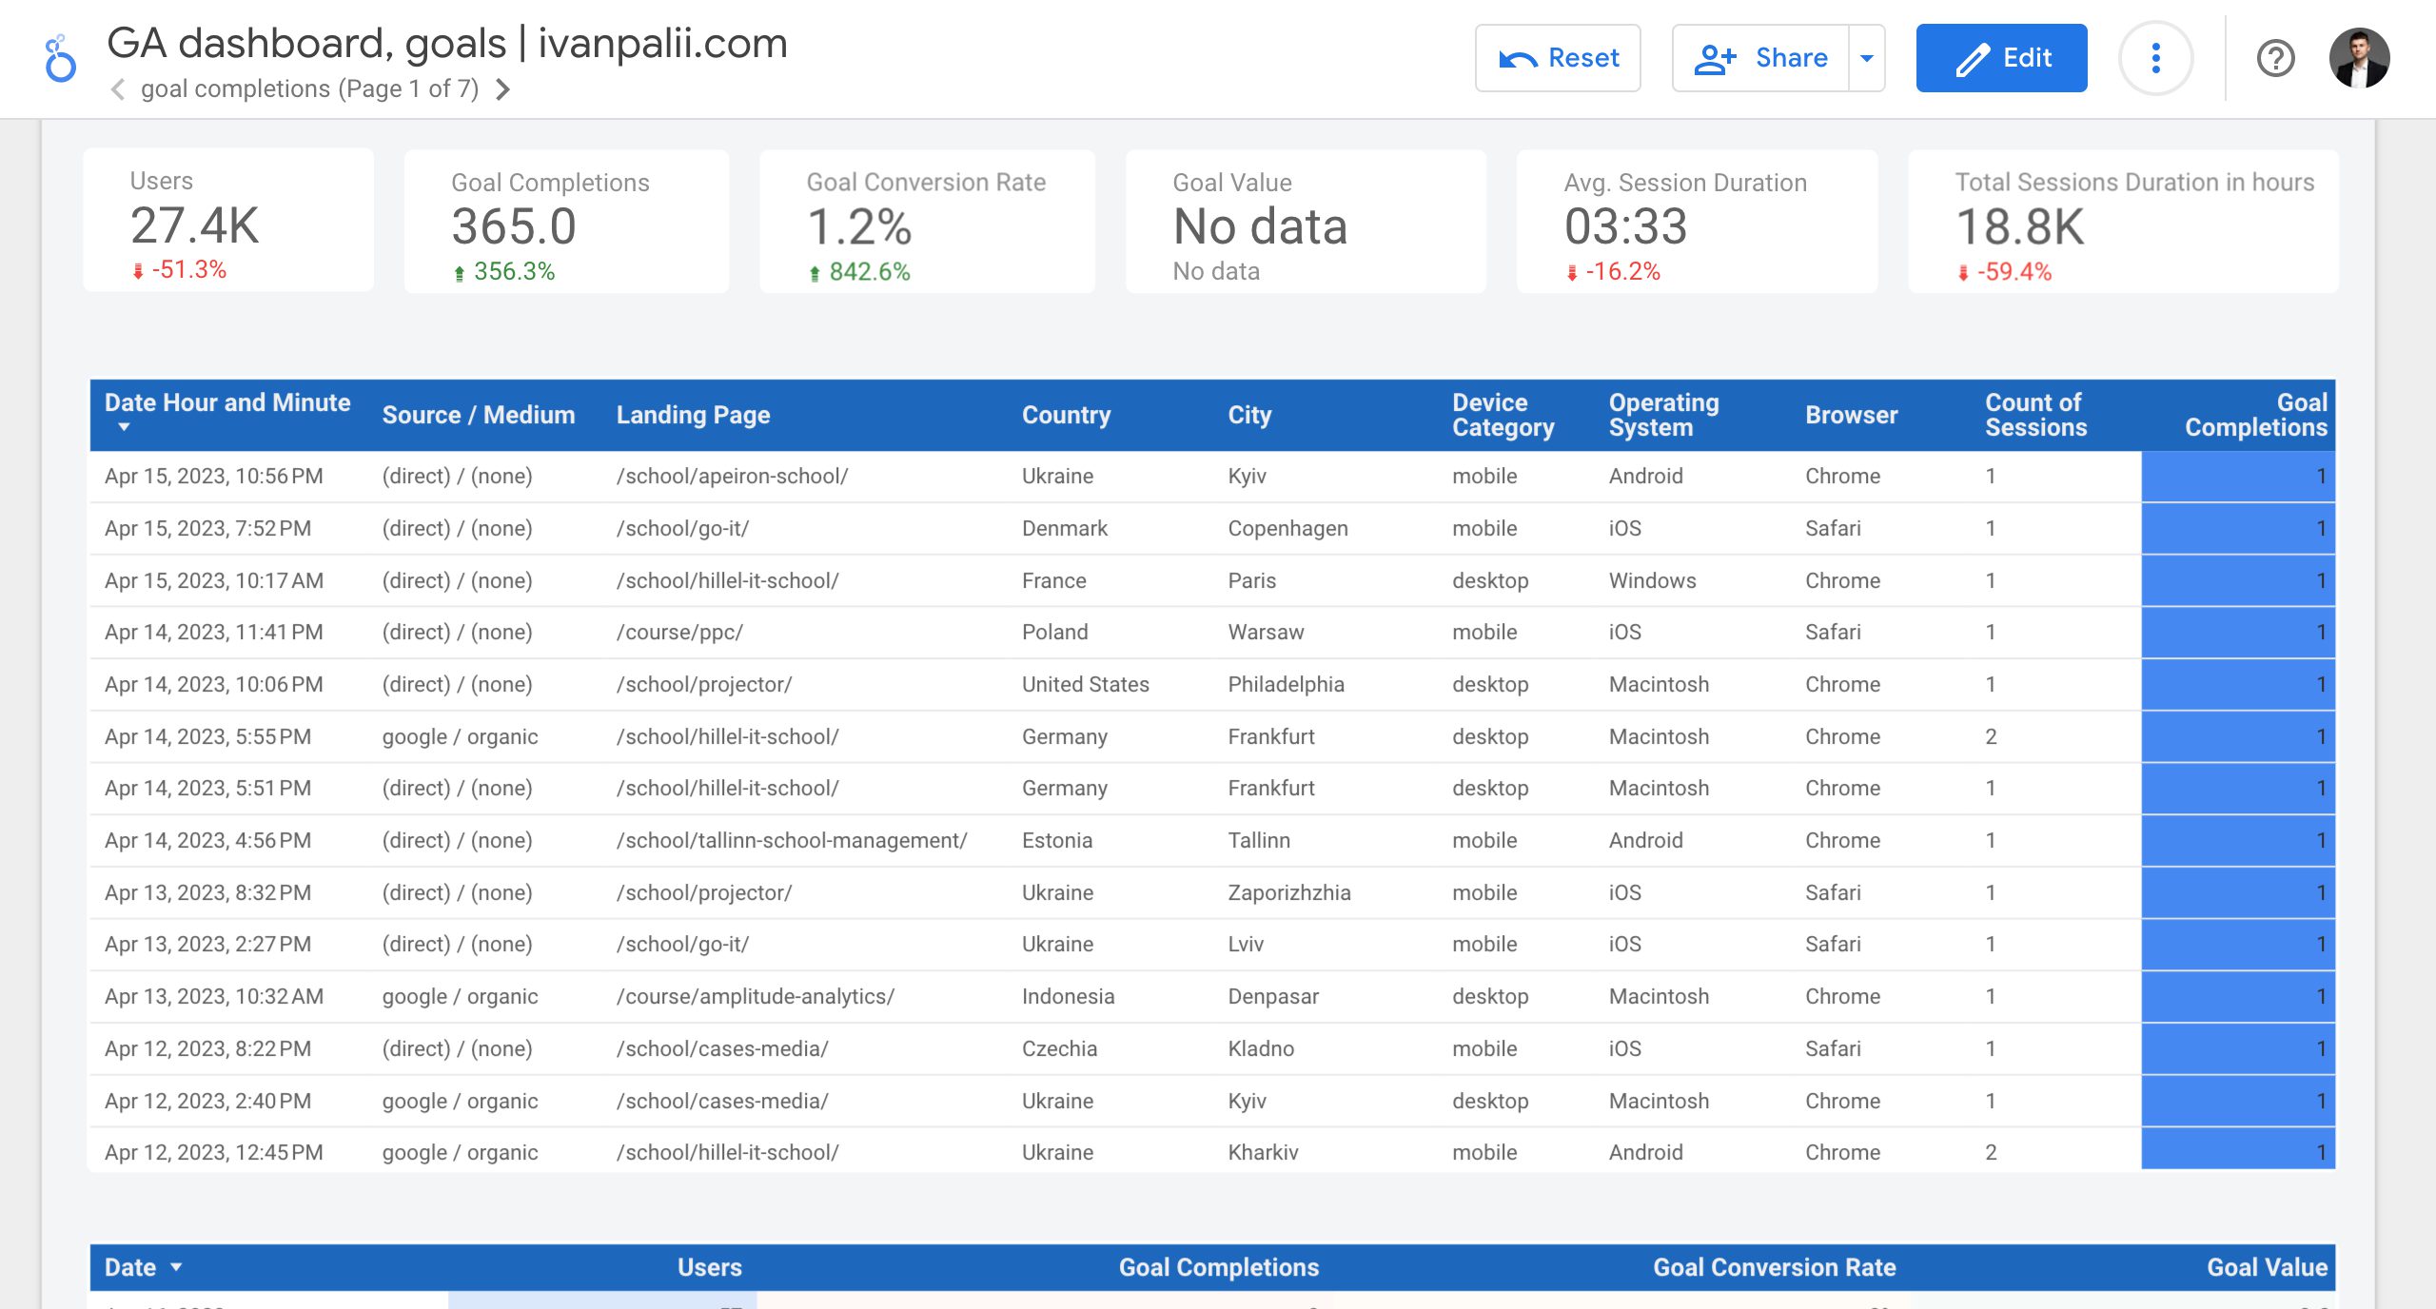Viewport: 2436px width, 1309px height.
Task: Sort by Goal Completions column in top table
Action: coord(2255,415)
